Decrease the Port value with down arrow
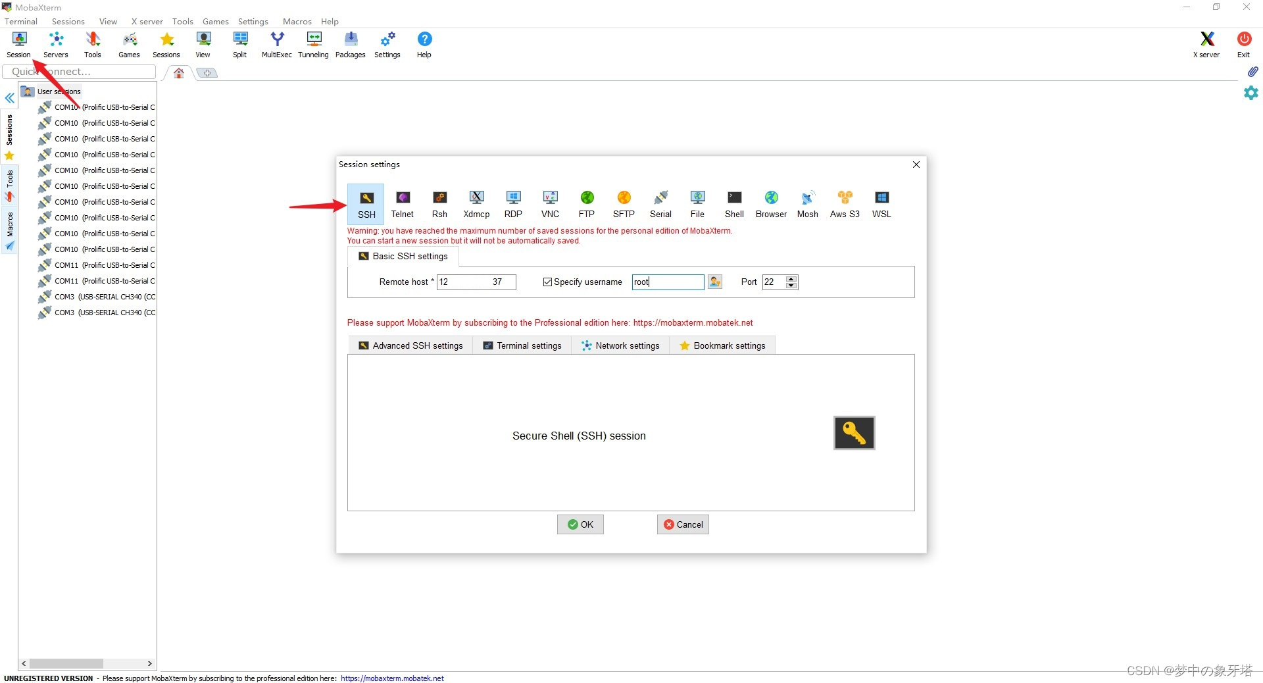Screen dimensions: 1263x683 (791, 286)
